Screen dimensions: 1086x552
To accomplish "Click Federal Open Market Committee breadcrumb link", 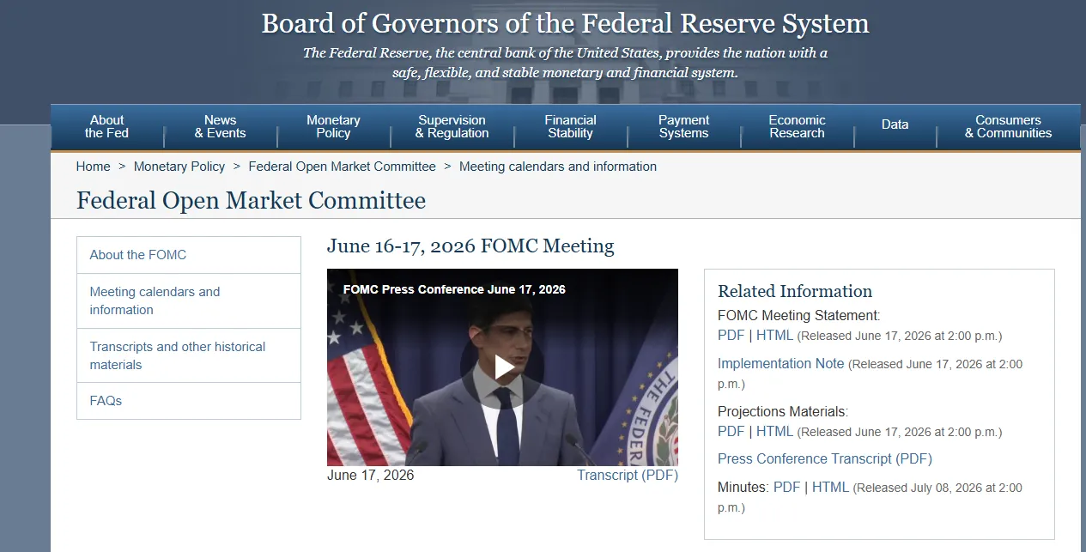I will pos(342,167).
